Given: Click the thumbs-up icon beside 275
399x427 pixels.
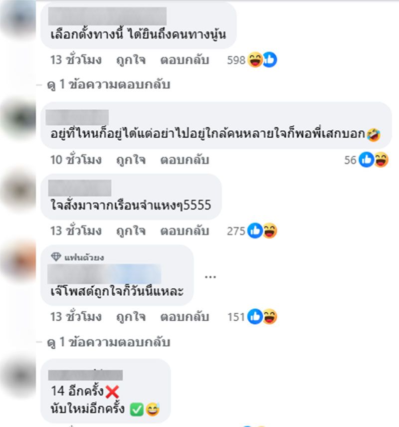Looking at the screenshot, I should 255,230.
